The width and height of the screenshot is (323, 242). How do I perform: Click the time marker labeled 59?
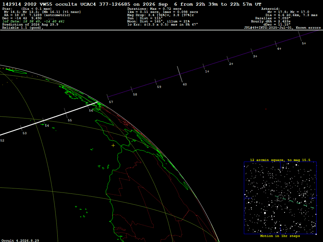156,82
